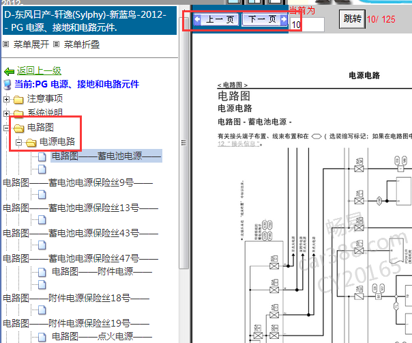Collapse the 电源电路 subfolder node
Screen dimensions: 412x343
[x=18, y=142]
